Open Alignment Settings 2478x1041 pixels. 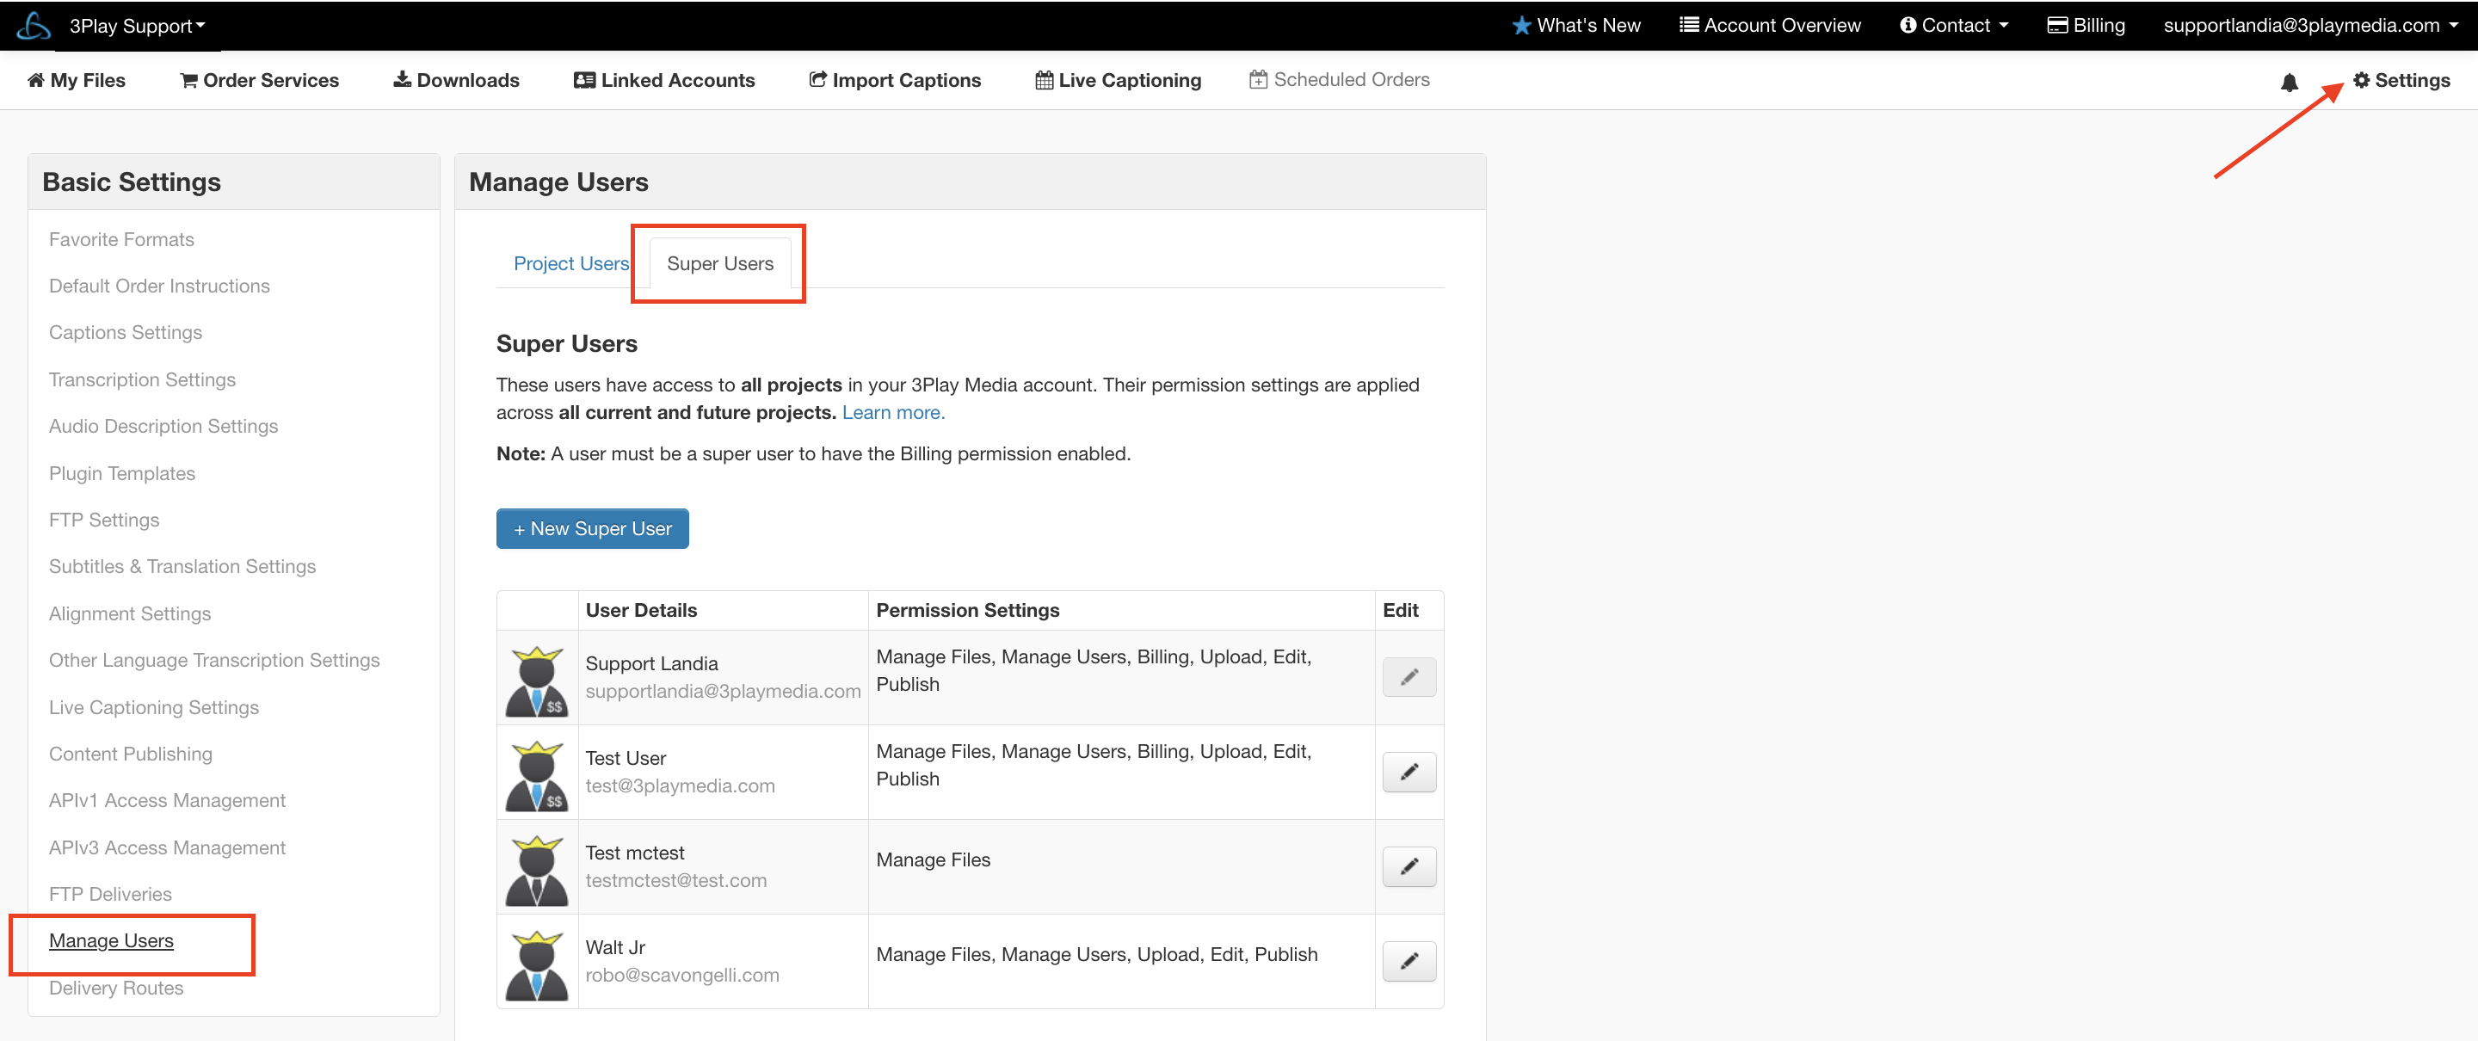[x=130, y=613]
